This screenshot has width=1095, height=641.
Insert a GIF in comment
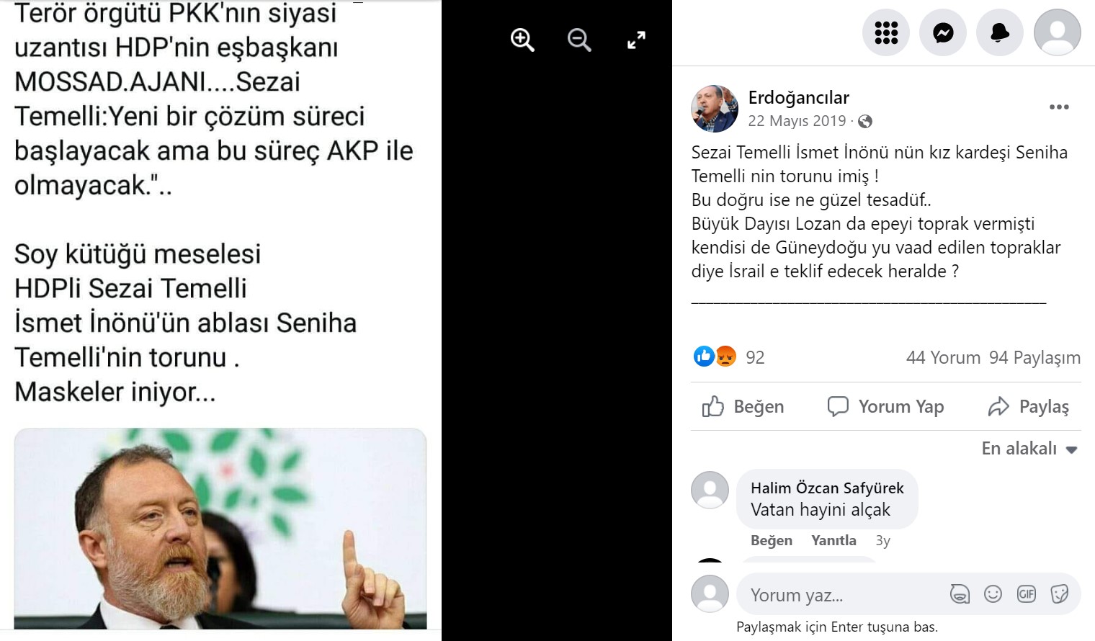click(x=1026, y=594)
